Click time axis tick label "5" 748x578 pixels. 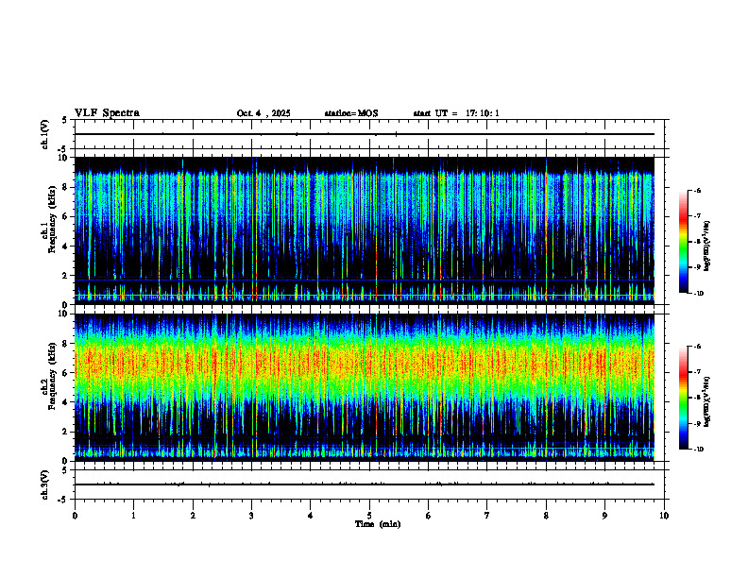coord(369,516)
